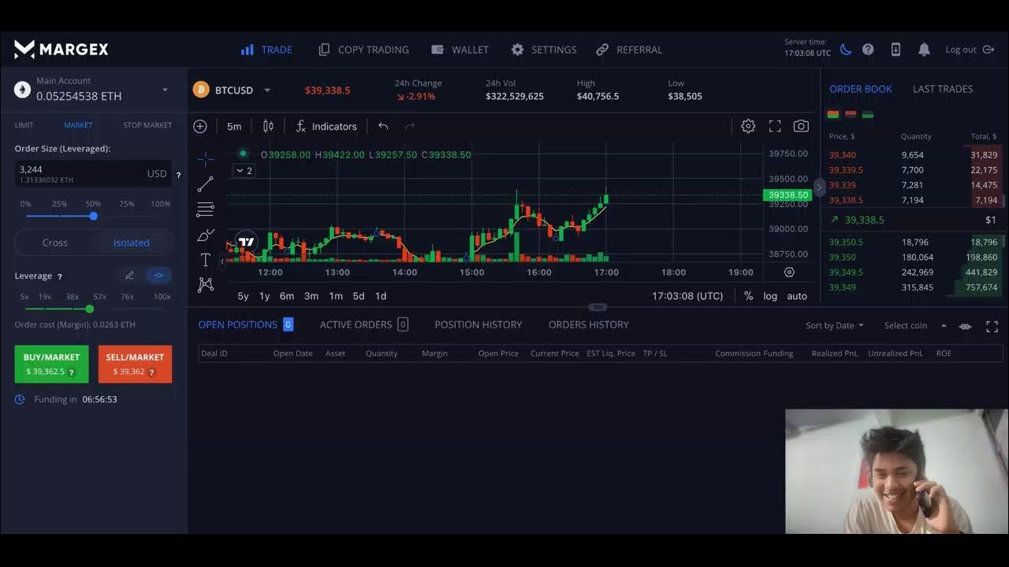
Task: Open notifications bell icon
Action: coord(924,50)
